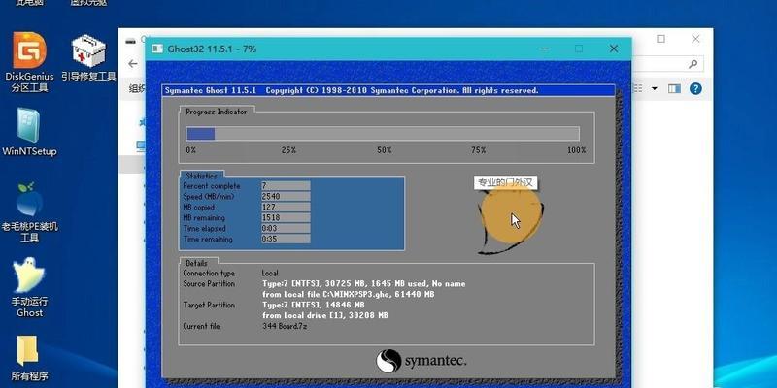Close the background Explorer window
This screenshot has height=388, width=777.
coord(695,39)
